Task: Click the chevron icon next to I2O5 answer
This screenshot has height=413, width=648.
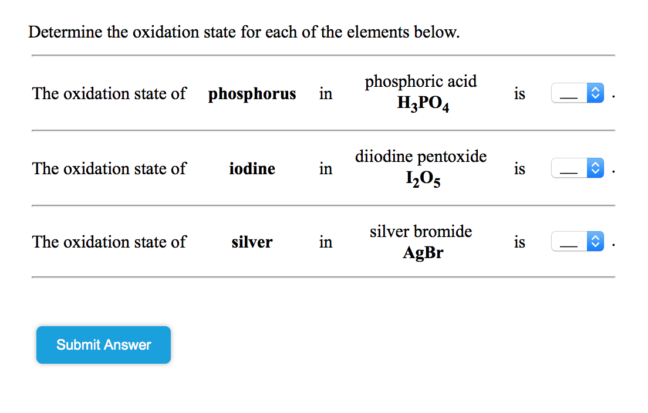Action: 595,168
